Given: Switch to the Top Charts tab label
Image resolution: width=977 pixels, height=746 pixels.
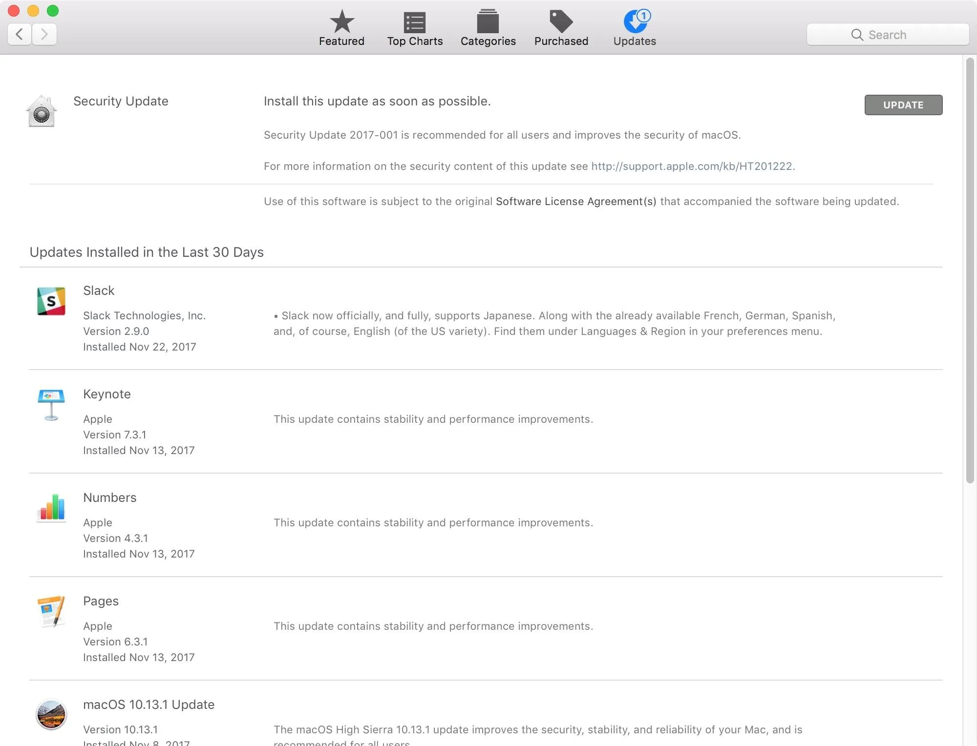Looking at the screenshot, I should 415,41.
